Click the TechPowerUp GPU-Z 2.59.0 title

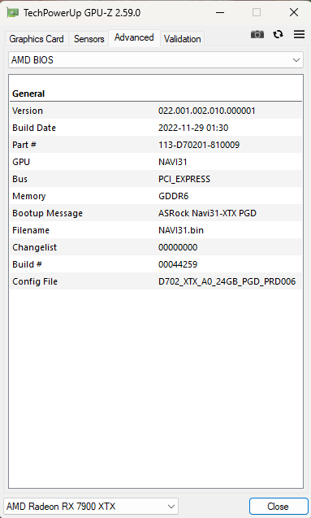point(82,13)
